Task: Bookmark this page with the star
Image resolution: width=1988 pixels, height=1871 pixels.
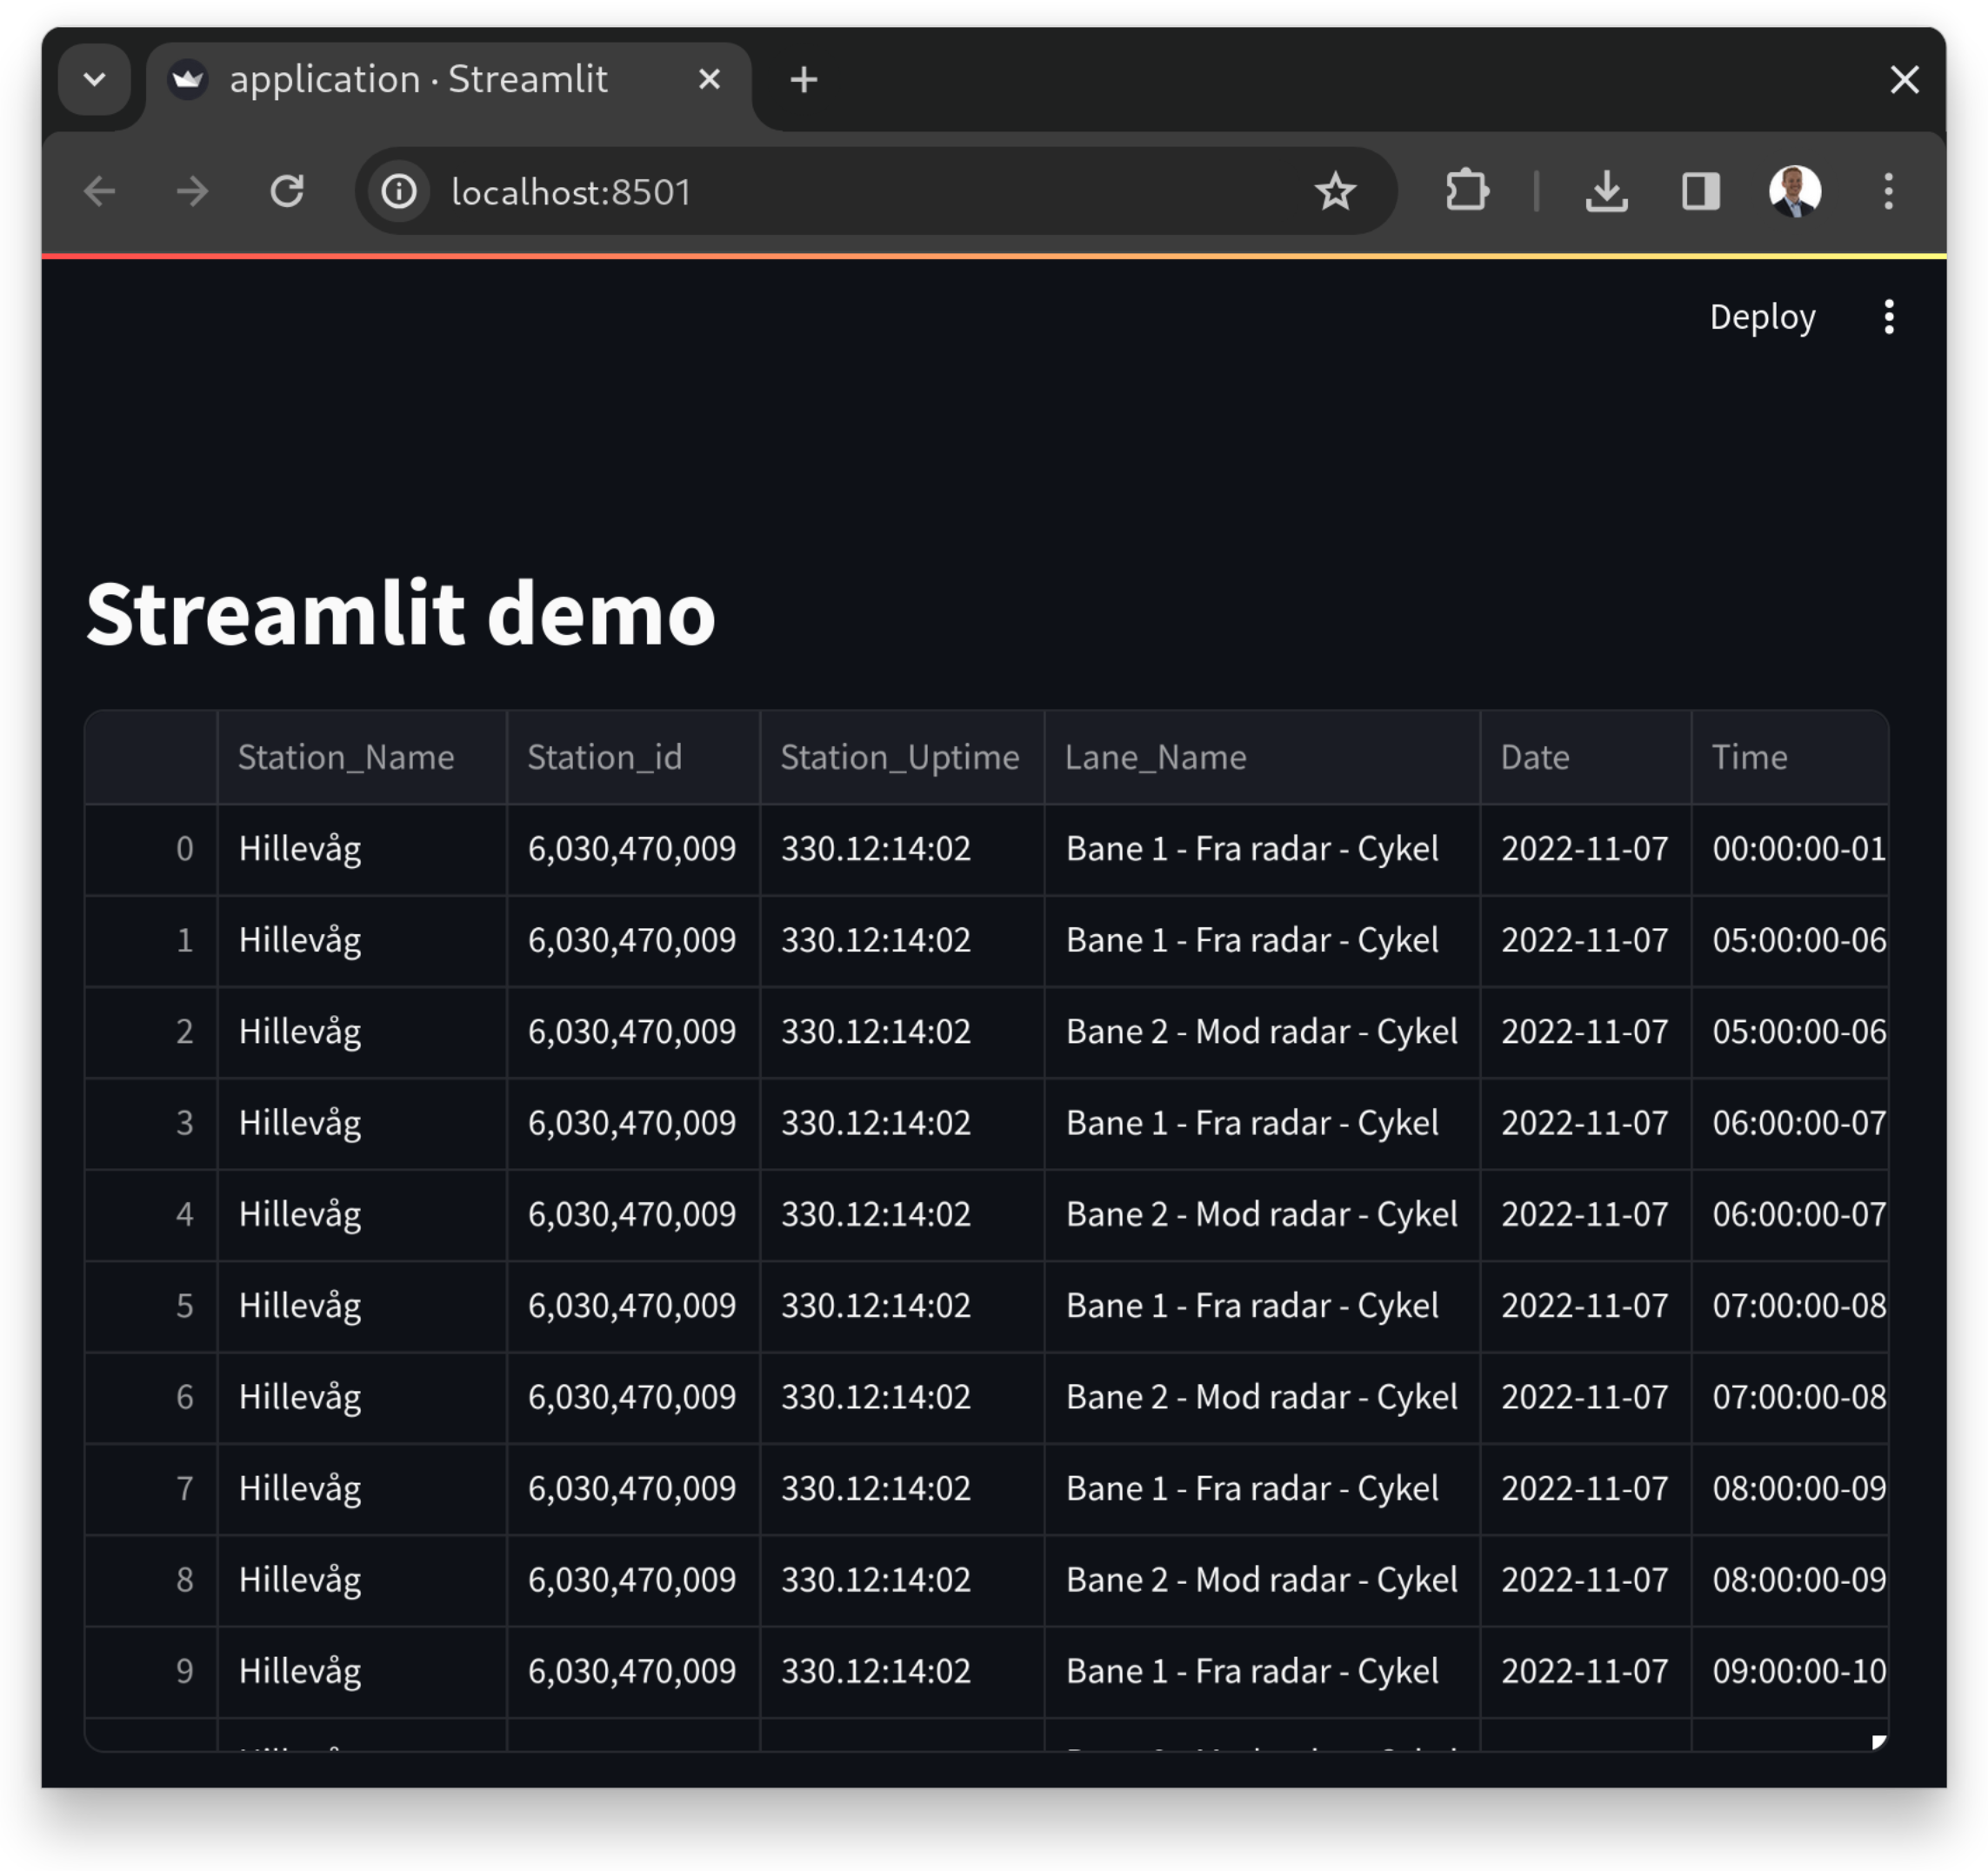Action: (x=1335, y=191)
